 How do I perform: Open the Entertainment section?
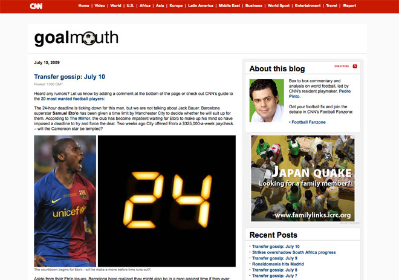point(308,5)
